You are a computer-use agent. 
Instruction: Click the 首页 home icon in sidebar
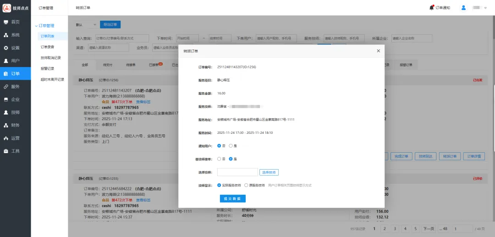[6, 22]
